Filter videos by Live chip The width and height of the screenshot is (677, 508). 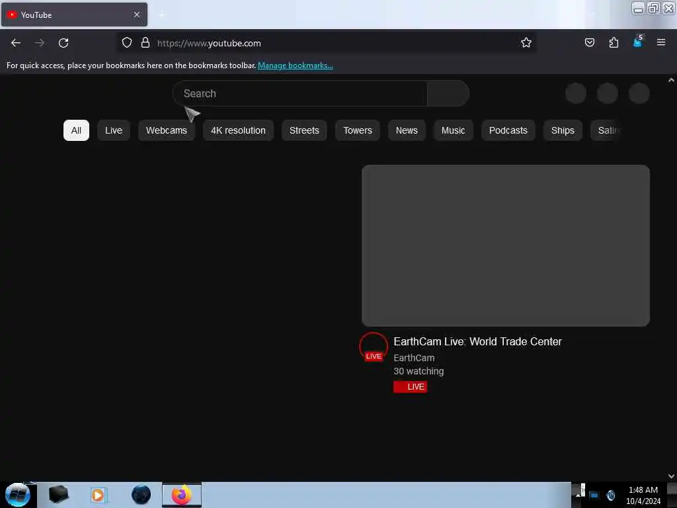click(114, 130)
